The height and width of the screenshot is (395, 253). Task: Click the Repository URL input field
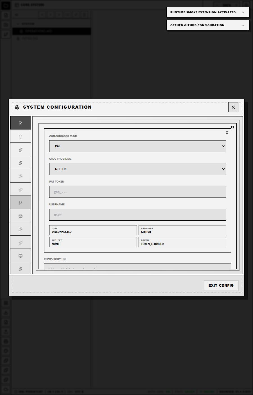137,266
